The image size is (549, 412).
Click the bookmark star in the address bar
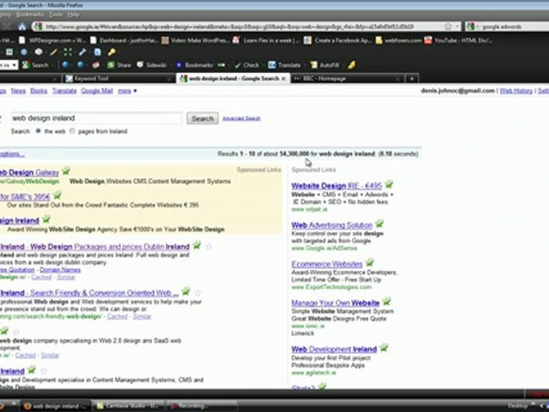pos(448,27)
